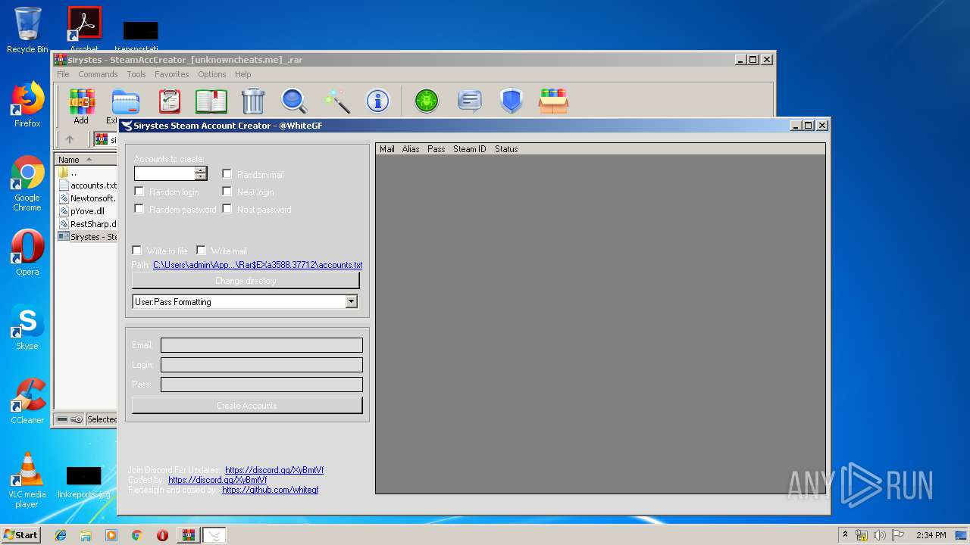Click the Email input field
This screenshot has height=545, width=970.
coord(261,345)
